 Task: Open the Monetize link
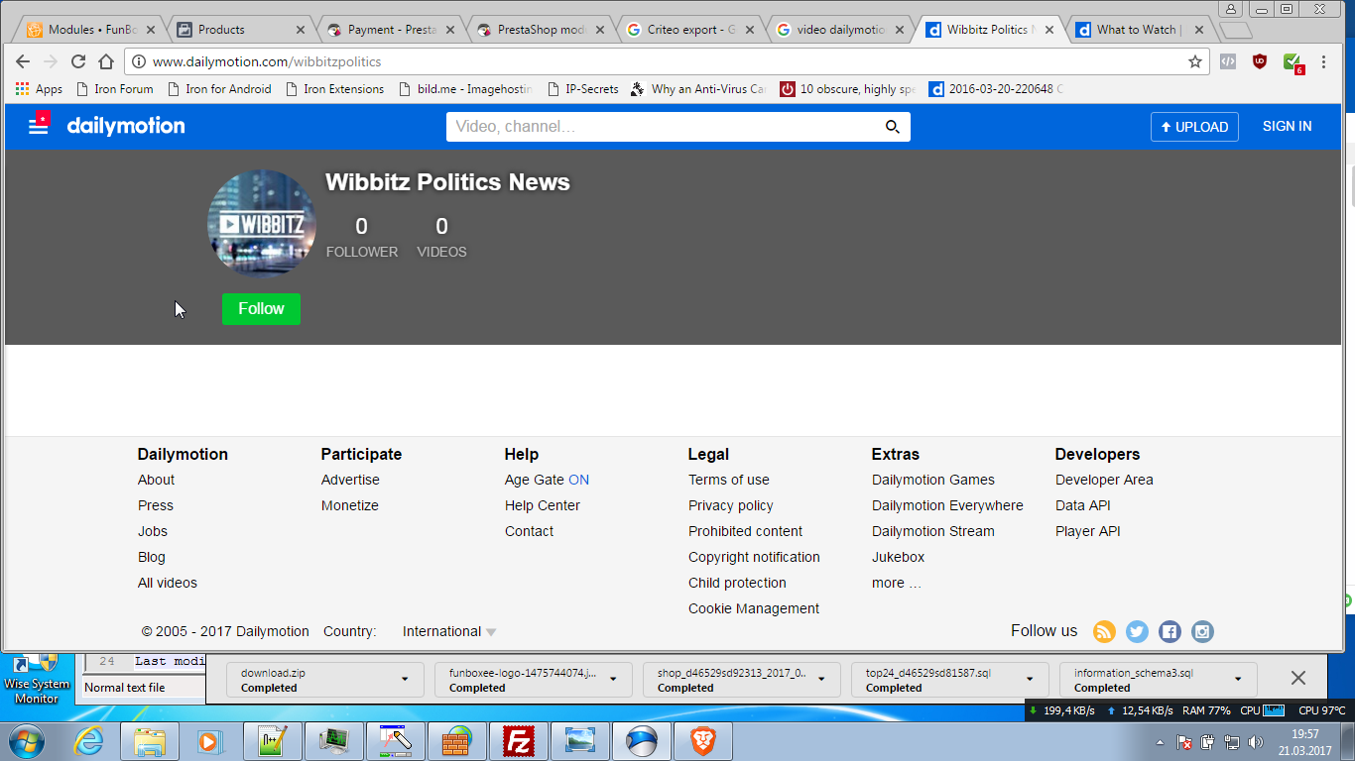click(350, 505)
